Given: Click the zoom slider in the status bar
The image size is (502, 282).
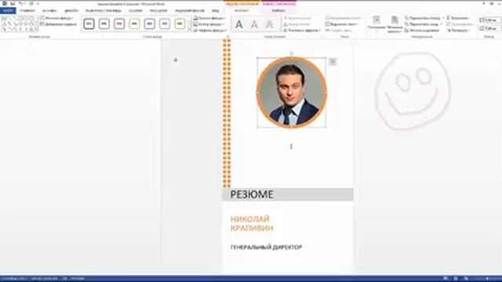Looking at the screenshot, I should tap(487, 279).
